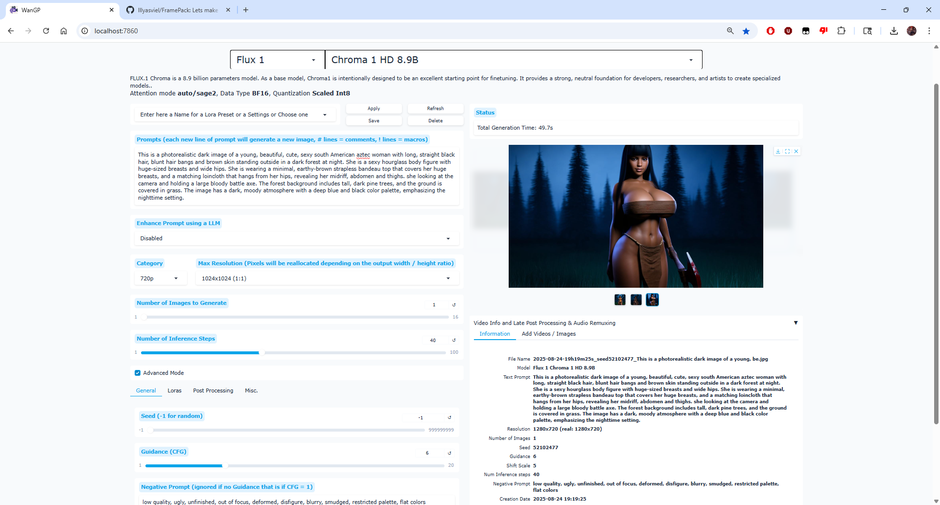Switch to the General settings tab
This screenshot has height=505, width=940.
tap(146, 390)
